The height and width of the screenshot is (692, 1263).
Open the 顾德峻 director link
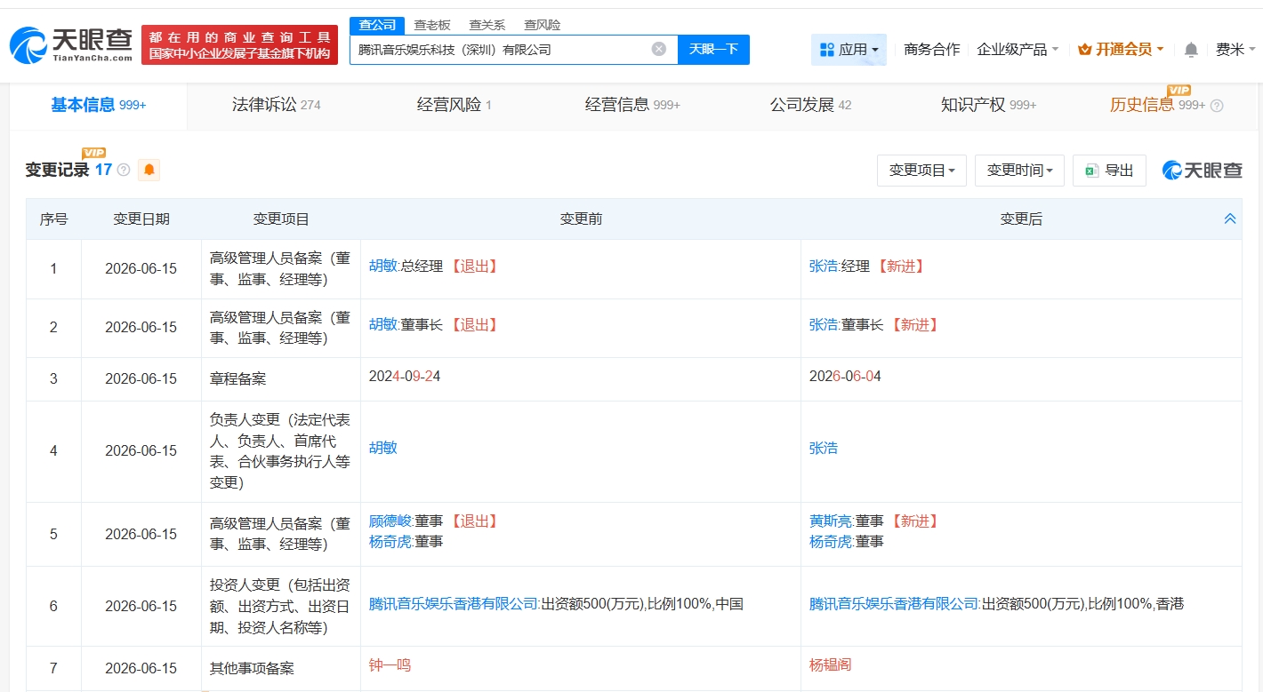coord(390,521)
